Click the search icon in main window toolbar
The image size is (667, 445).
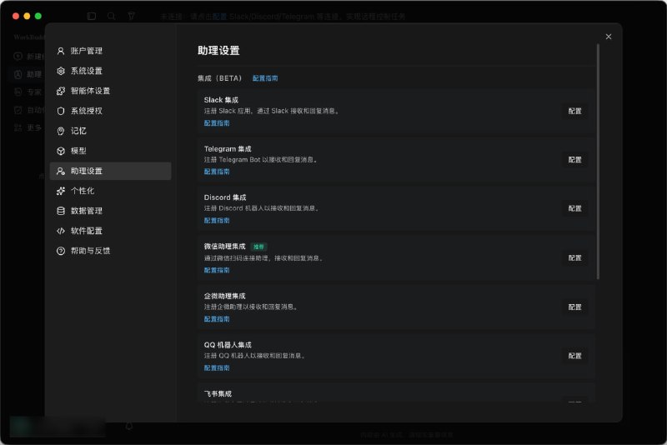(x=112, y=16)
